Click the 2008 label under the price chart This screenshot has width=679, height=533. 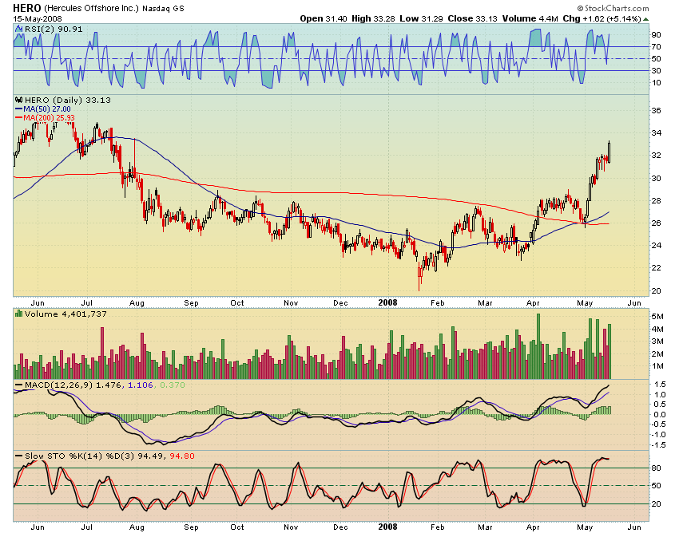[387, 302]
